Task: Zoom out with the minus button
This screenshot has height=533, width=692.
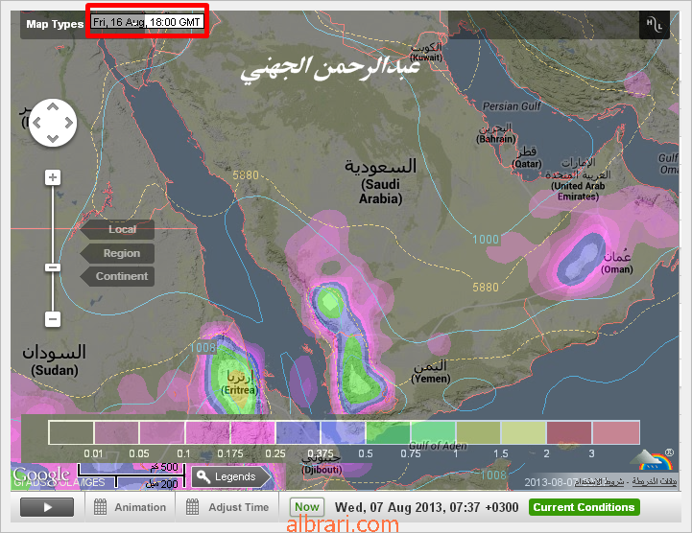Action: [x=53, y=318]
